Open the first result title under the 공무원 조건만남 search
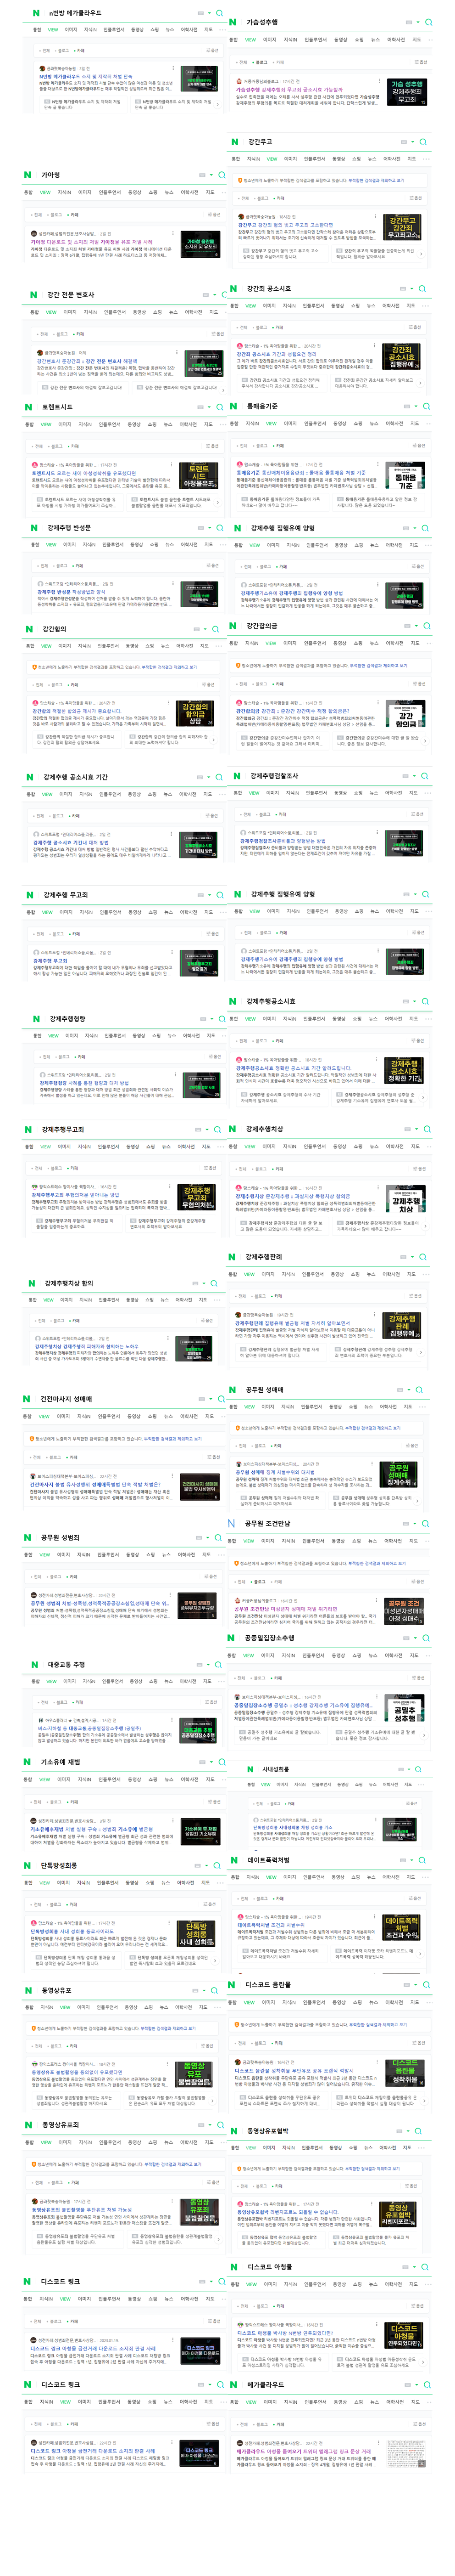Viewport: 455px width, 2576px height. coord(285,1610)
